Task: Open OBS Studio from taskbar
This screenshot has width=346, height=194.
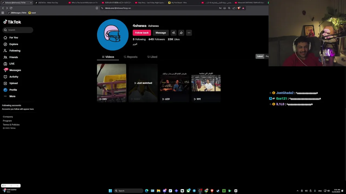Action: point(200,191)
